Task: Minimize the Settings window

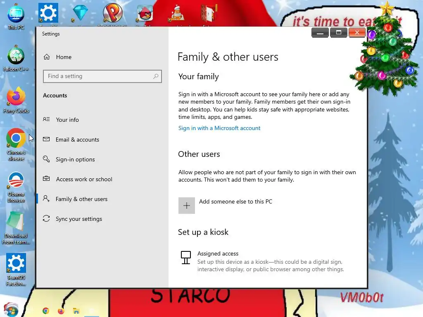Action: pyautogui.click(x=320, y=33)
